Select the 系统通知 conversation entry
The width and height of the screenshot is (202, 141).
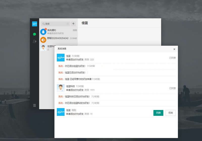pos(61,32)
